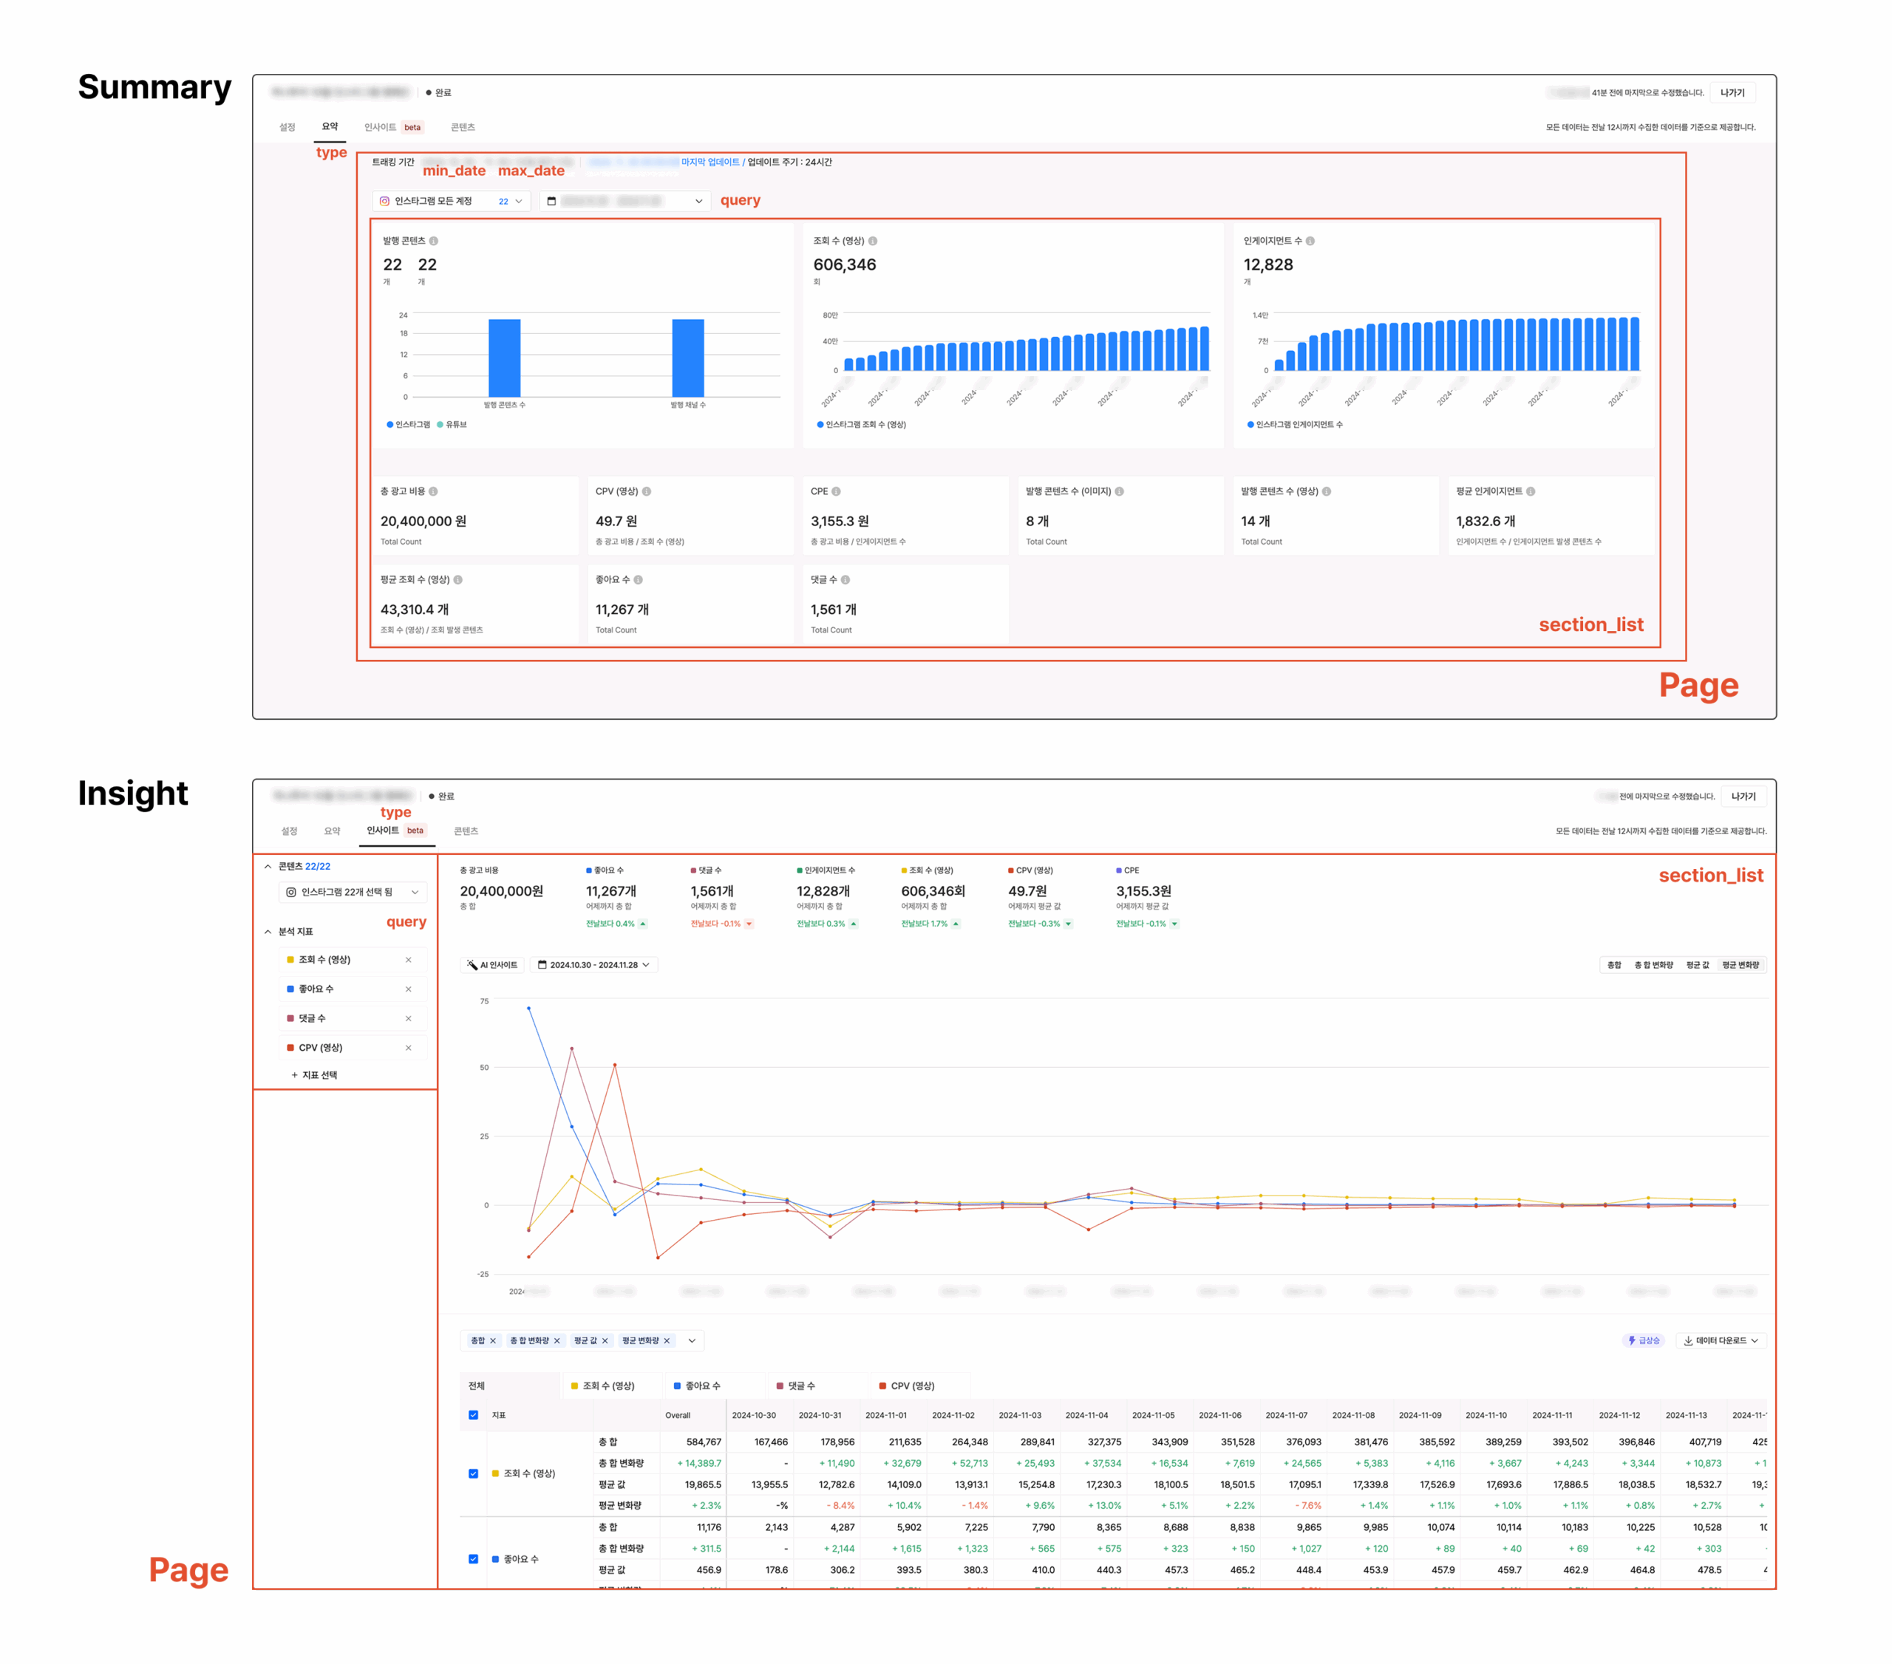Click the AI 인사이트 magic wand button

coord(492,964)
